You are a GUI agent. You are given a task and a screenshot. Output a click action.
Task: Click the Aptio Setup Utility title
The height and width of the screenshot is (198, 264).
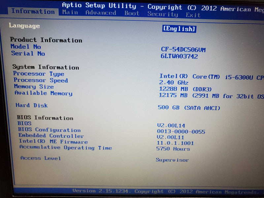(99, 5)
